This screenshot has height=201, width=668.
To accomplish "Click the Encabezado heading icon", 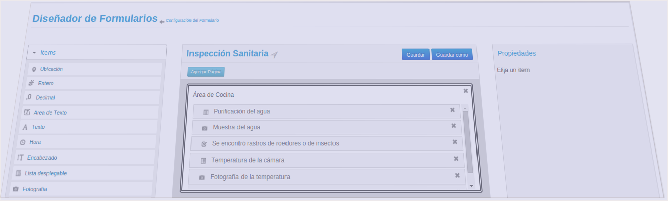I will (20, 158).
